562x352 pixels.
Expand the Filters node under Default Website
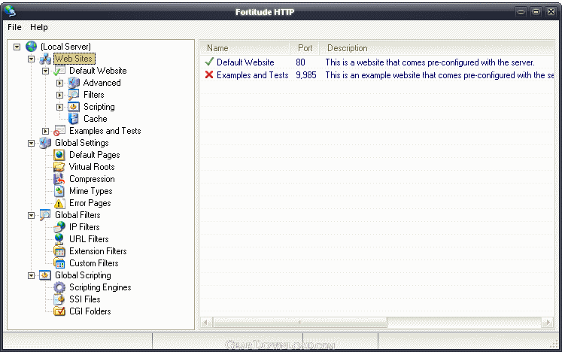(60, 95)
